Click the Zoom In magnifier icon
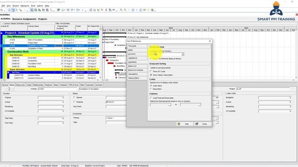The width and height of the screenshot is (298, 167). (x=121, y=10)
